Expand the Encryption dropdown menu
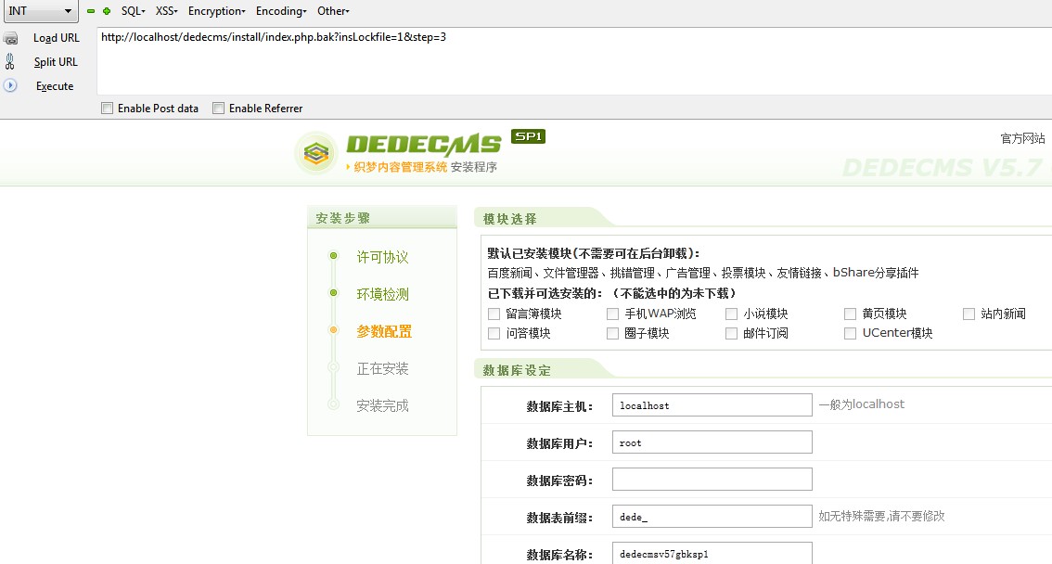This screenshot has height=564, width=1052. coord(216,11)
